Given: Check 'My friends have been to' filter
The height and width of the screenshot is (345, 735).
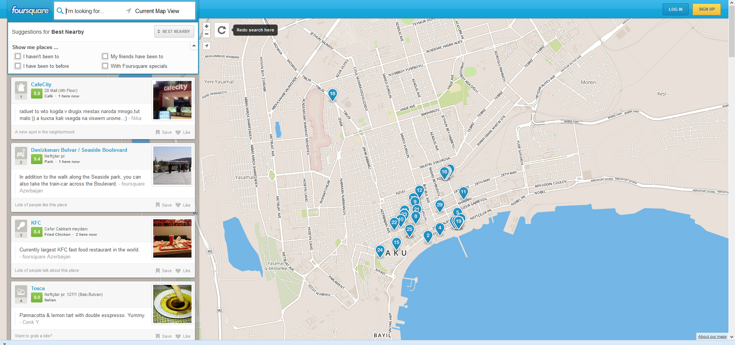Looking at the screenshot, I should pyautogui.click(x=105, y=56).
